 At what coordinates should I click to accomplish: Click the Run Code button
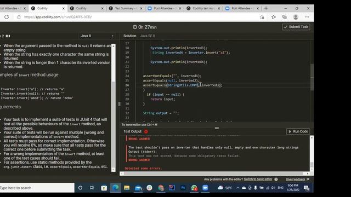(x=298, y=131)
